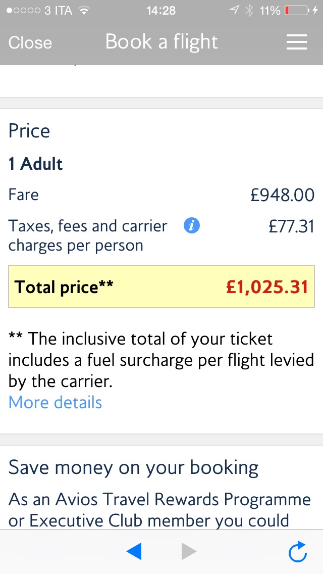The width and height of the screenshot is (323, 574).
Task: Tap the location arrow in the status bar
Action: pyautogui.click(x=234, y=11)
